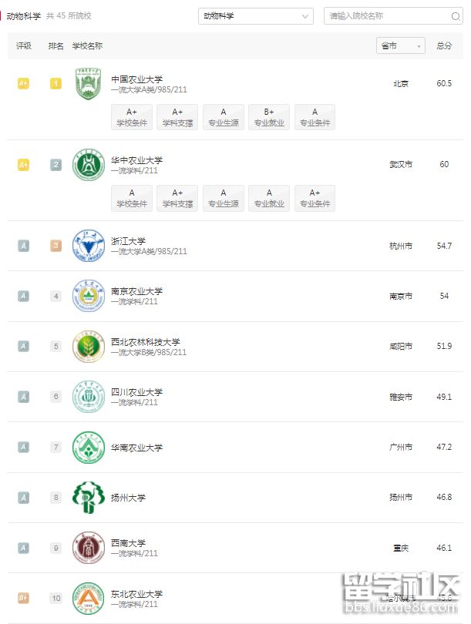Expand the 省市 region filter

[x=401, y=46]
